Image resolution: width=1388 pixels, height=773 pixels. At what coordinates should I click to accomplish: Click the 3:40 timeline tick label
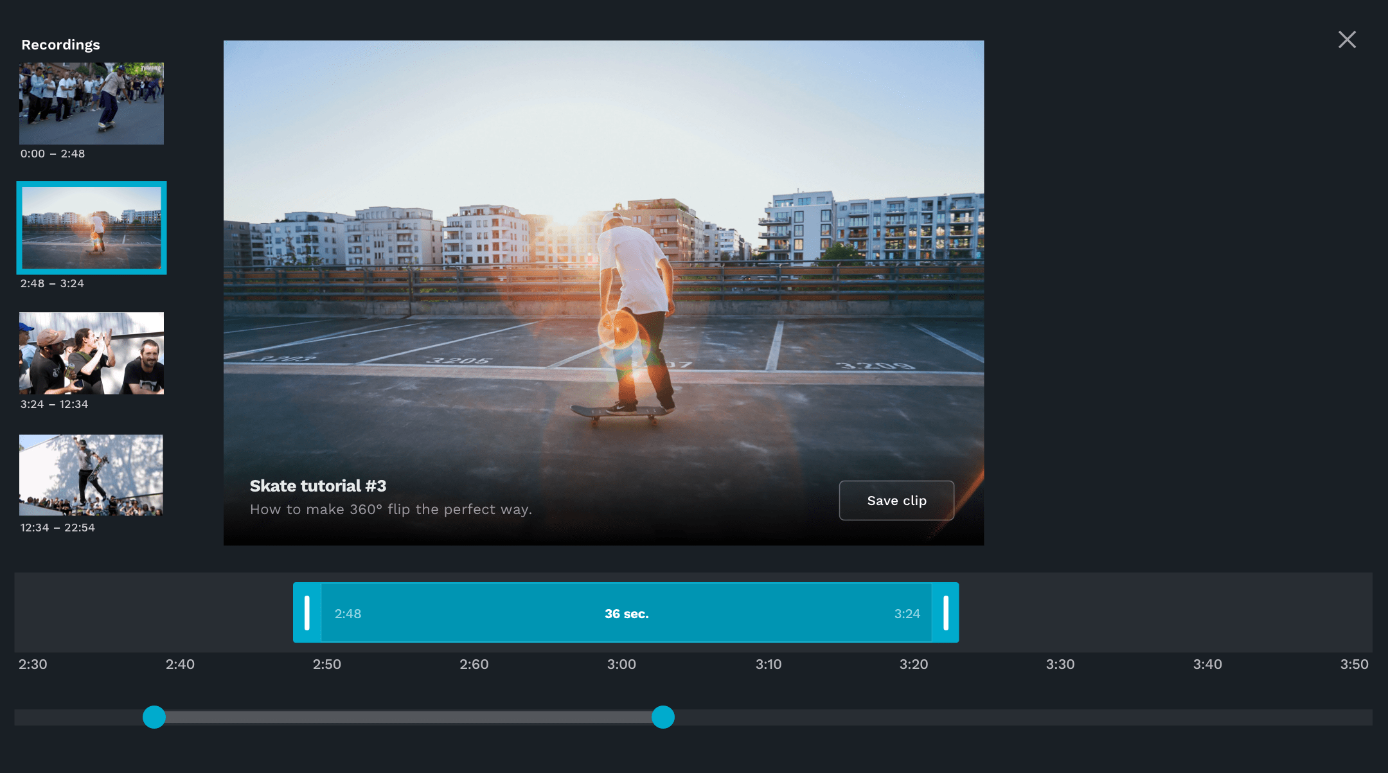coord(1207,664)
